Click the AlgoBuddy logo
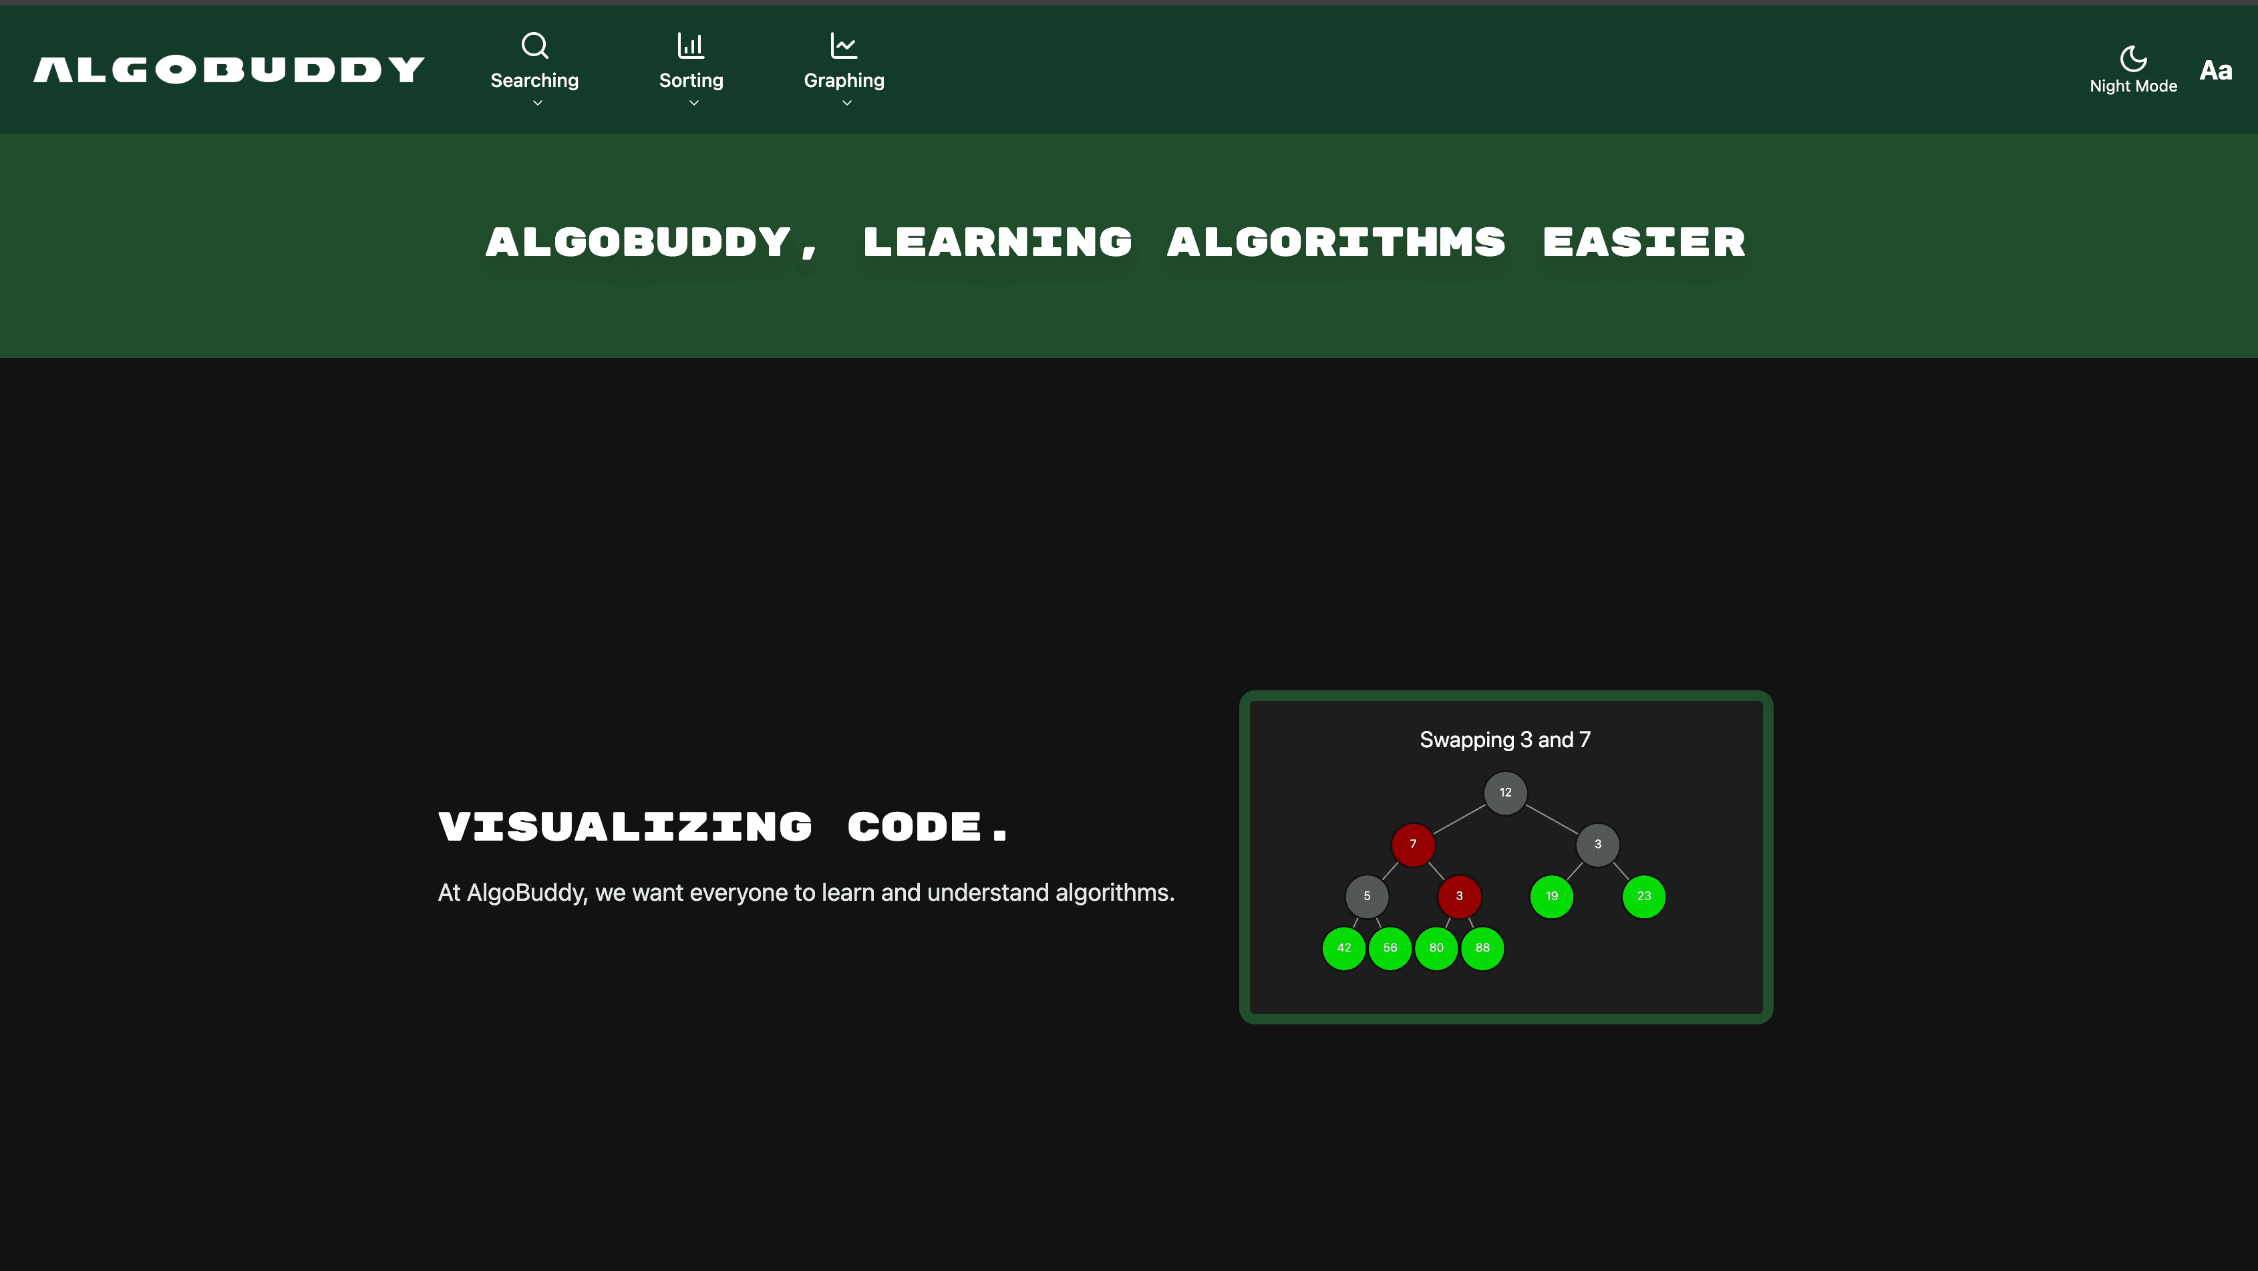The height and width of the screenshot is (1271, 2258). point(228,69)
